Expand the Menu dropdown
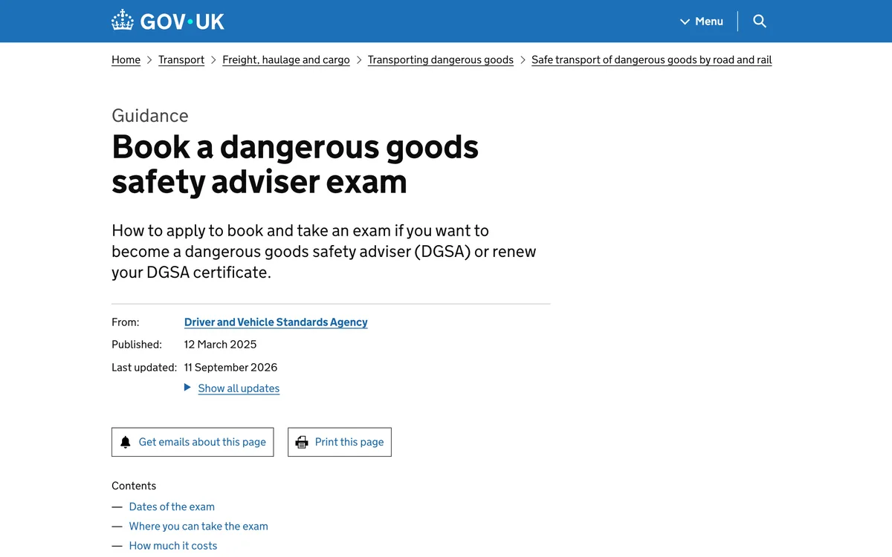The width and height of the screenshot is (892, 557). (x=702, y=22)
